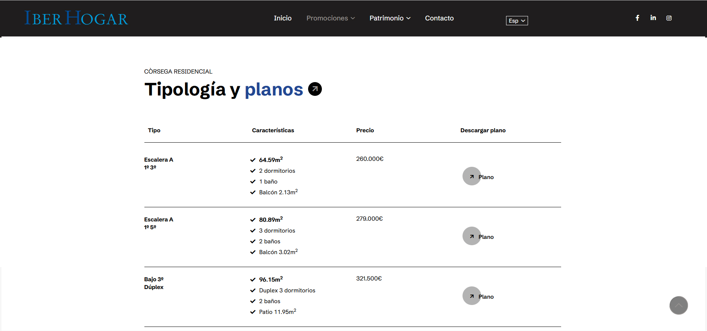Viewport: 707px width, 331px height.
Task: Visit the Instagram icon link
Action: (x=669, y=18)
